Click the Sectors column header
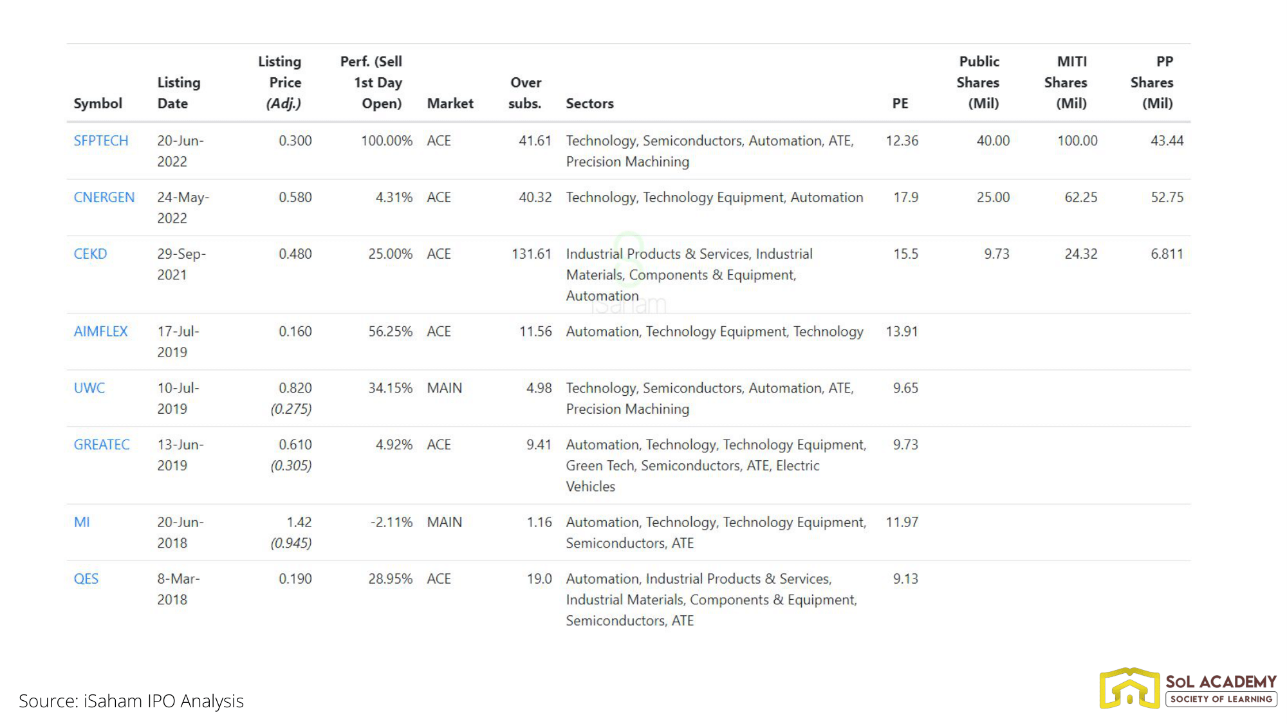The image size is (1287, 724). click(x=589, y=104)
